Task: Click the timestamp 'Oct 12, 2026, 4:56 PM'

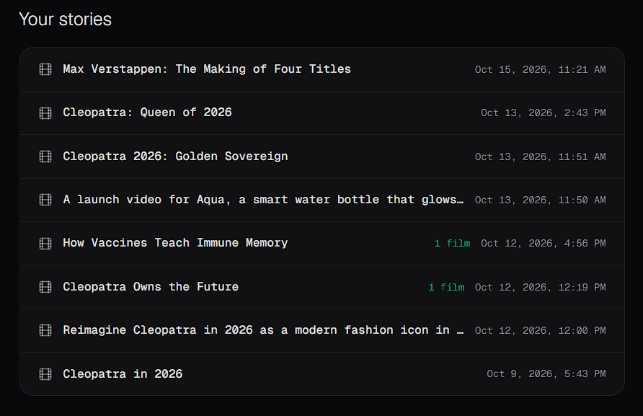Action: 544,243
